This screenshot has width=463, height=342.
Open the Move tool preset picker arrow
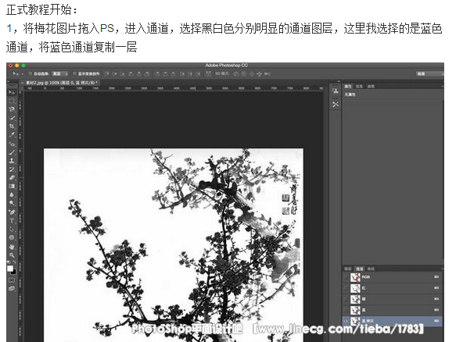[x=22, y=73]
